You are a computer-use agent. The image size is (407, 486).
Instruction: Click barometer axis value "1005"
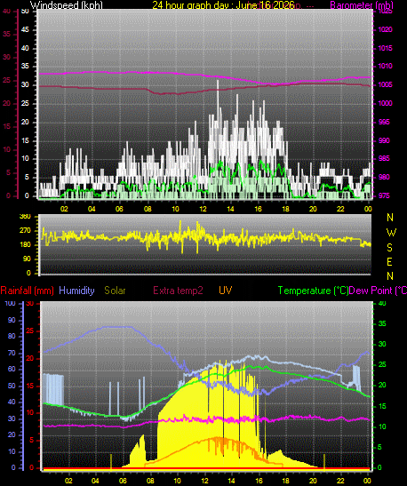click(385, 84)
